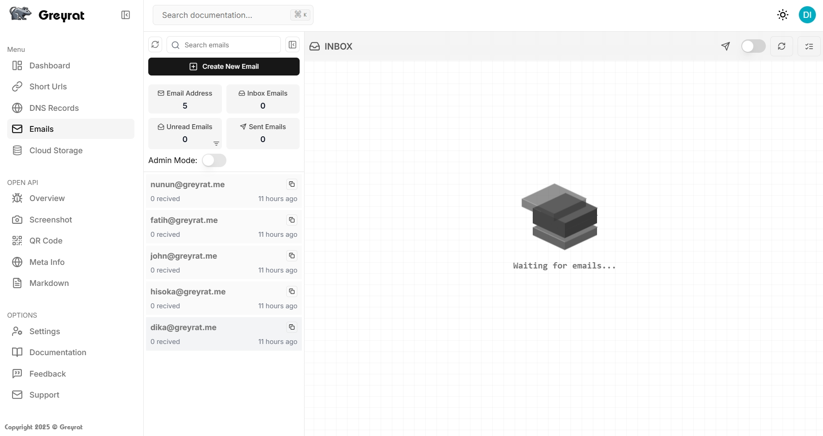
Task: Click the send paper plane icon in inbox header
Action: (x=725, y=46)
